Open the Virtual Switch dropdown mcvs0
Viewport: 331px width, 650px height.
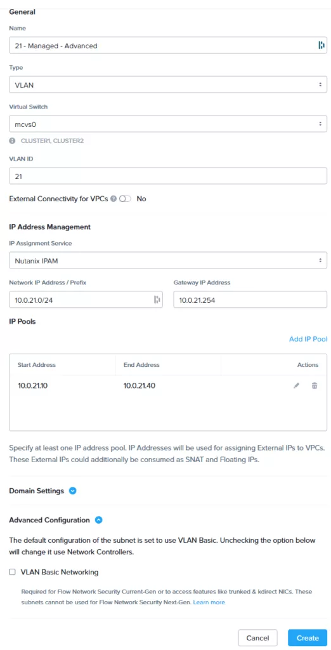click(x=168, y=124)
